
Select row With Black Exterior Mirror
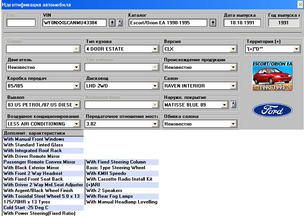coord(43,168)
